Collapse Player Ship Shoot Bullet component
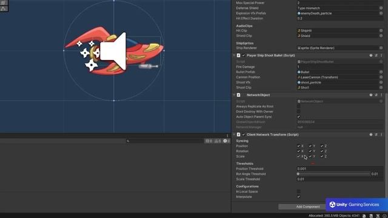This screenshot has height=218, width=388. point(234,55)
